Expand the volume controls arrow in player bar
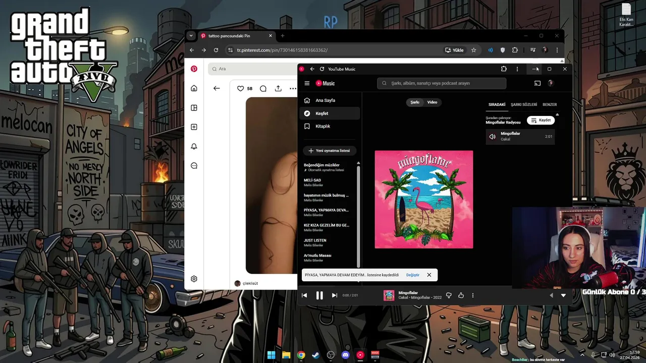This screenshot has height=363, width=646. coord(551,295)
